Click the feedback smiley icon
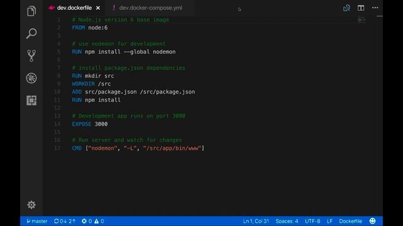Image resolution: width=403 pixels, height=226 pixels. [372, 221]
